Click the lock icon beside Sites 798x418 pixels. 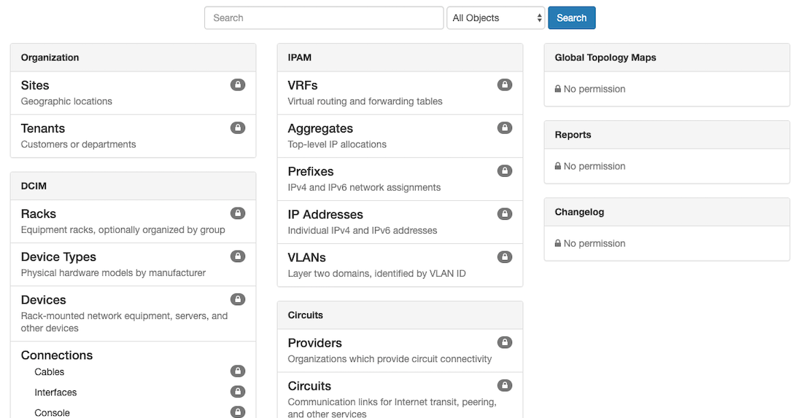[238, 85]
